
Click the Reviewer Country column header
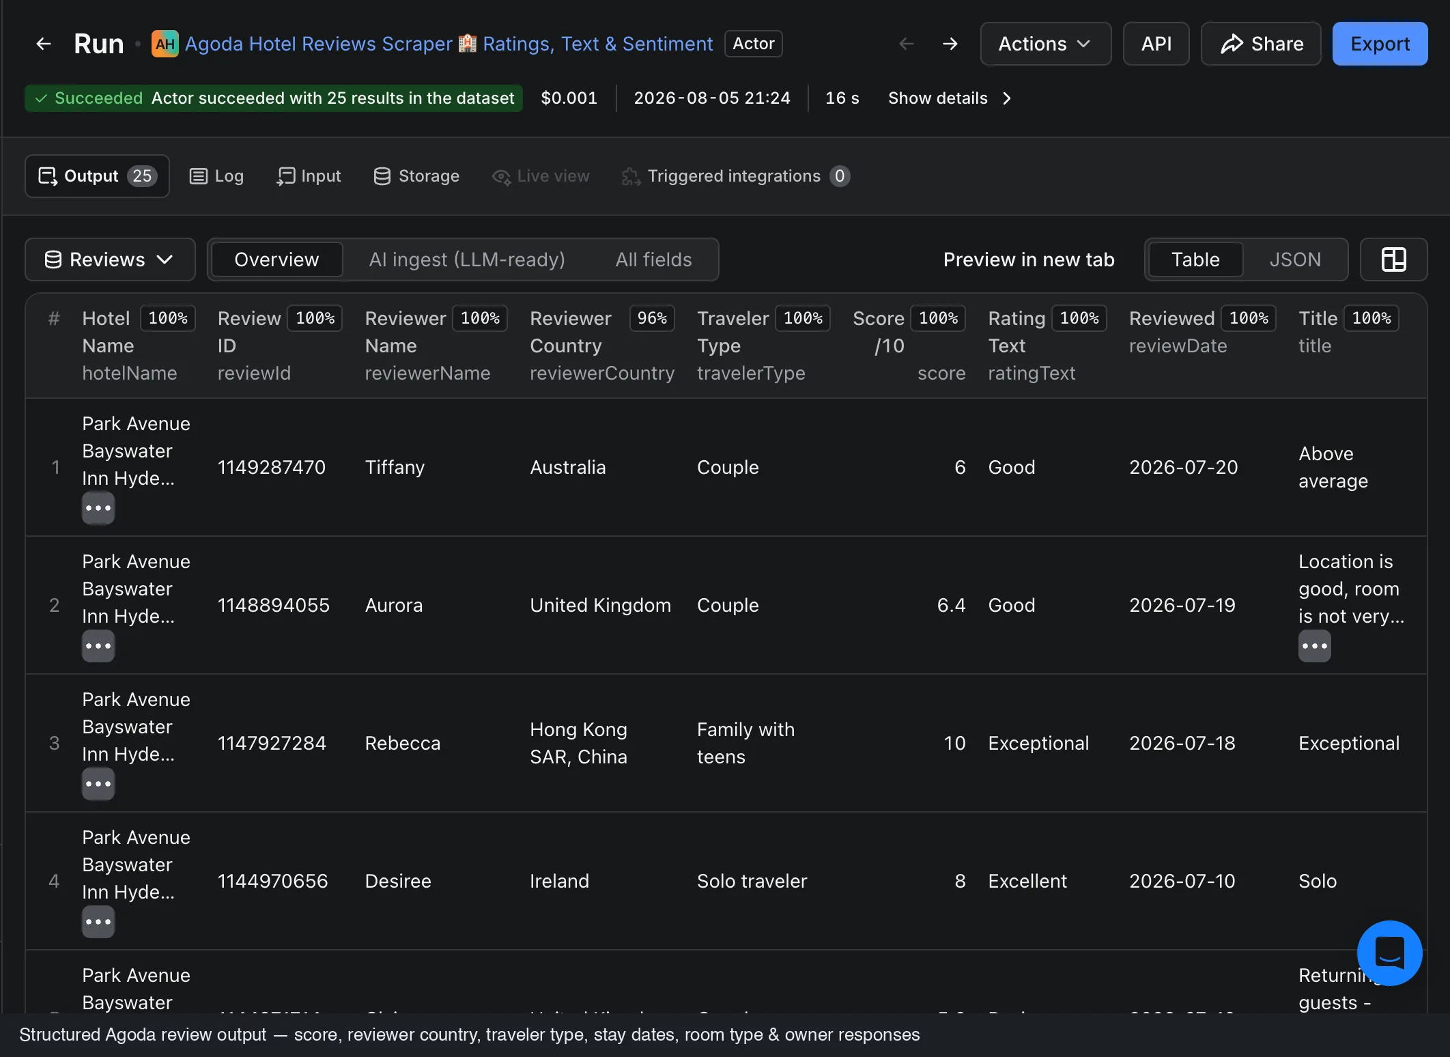tap(602, 346)
